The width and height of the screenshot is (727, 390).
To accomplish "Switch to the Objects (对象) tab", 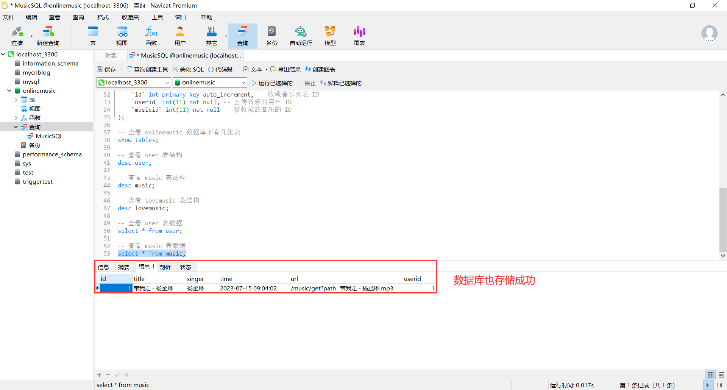I will pyautogui.click(x=111, y=55).
